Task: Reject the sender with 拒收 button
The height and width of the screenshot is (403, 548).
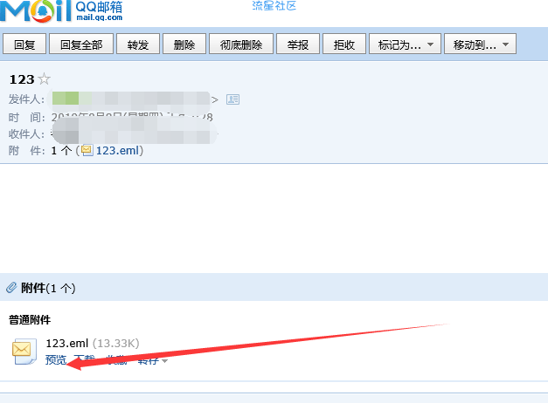Action: point(344,44)
